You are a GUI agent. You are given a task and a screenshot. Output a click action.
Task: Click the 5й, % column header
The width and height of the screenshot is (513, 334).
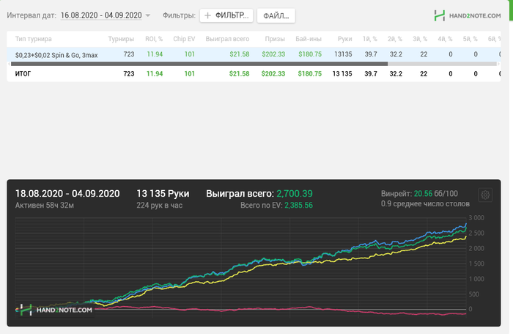[470, 39]
